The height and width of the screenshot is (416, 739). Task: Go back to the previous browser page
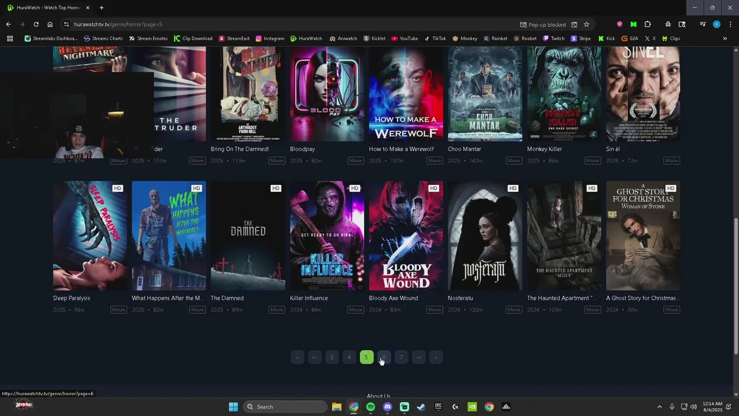pyautogui.click(x=8, y=24)
